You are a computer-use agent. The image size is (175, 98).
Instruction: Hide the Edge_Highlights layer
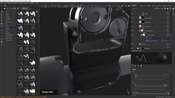coord(132,18)
